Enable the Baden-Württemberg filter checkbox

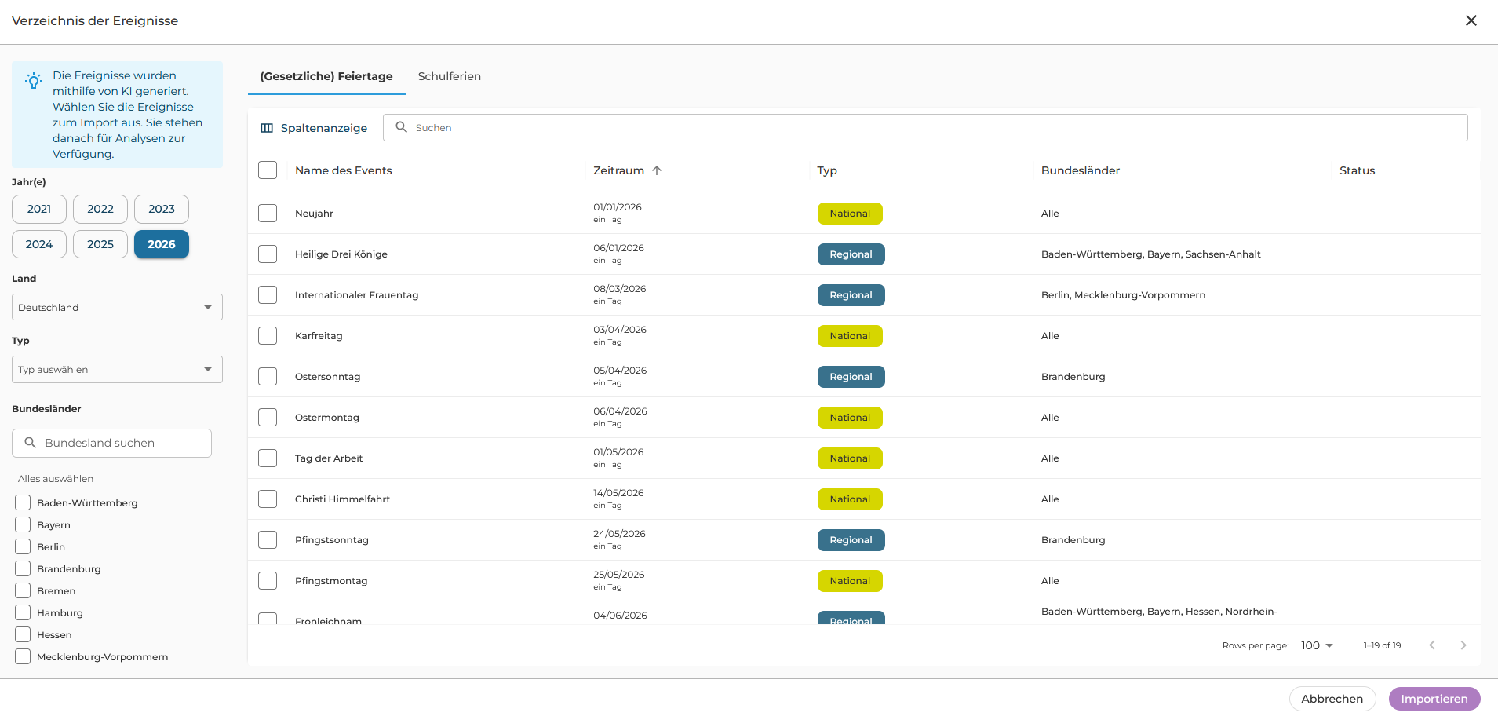(23, 502)
